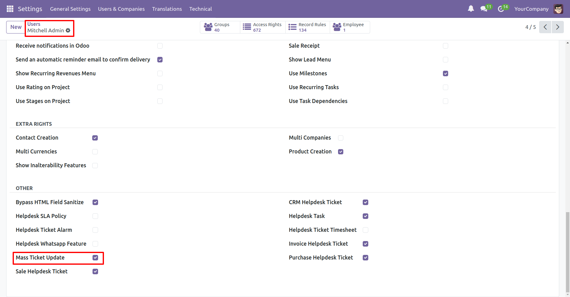
Task: Uncheck the Helpdesk Task checkbox
Action: (x=366, y=216)
